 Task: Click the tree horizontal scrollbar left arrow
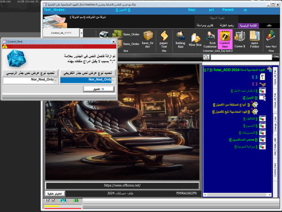[x=205, y=195]
